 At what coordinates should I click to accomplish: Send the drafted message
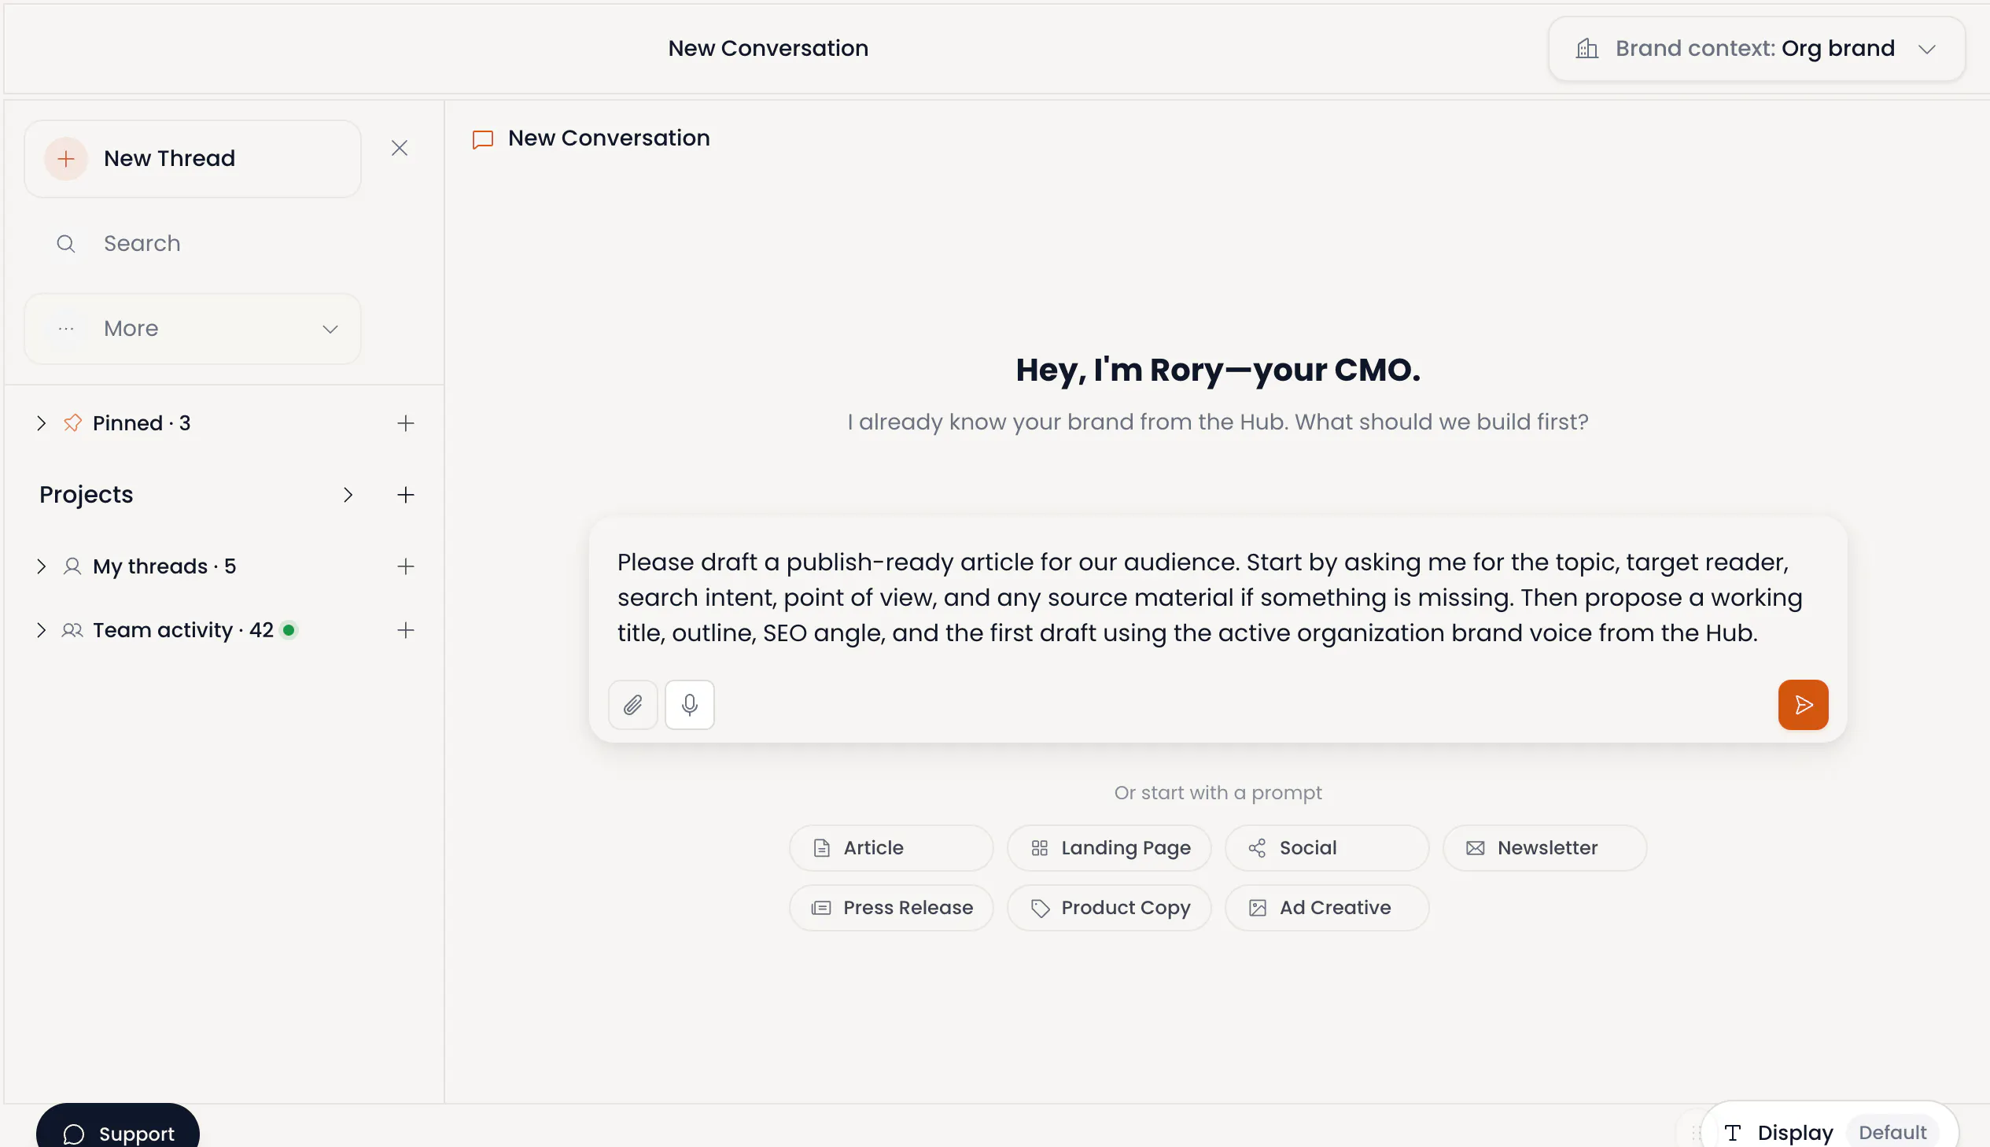[1803, 704]
